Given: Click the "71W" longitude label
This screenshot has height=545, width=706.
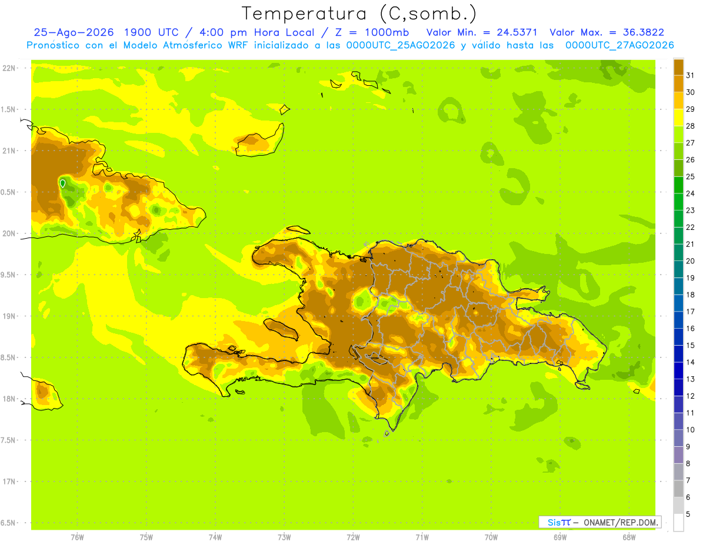Looking at the screenshot, I should point(422,537).
